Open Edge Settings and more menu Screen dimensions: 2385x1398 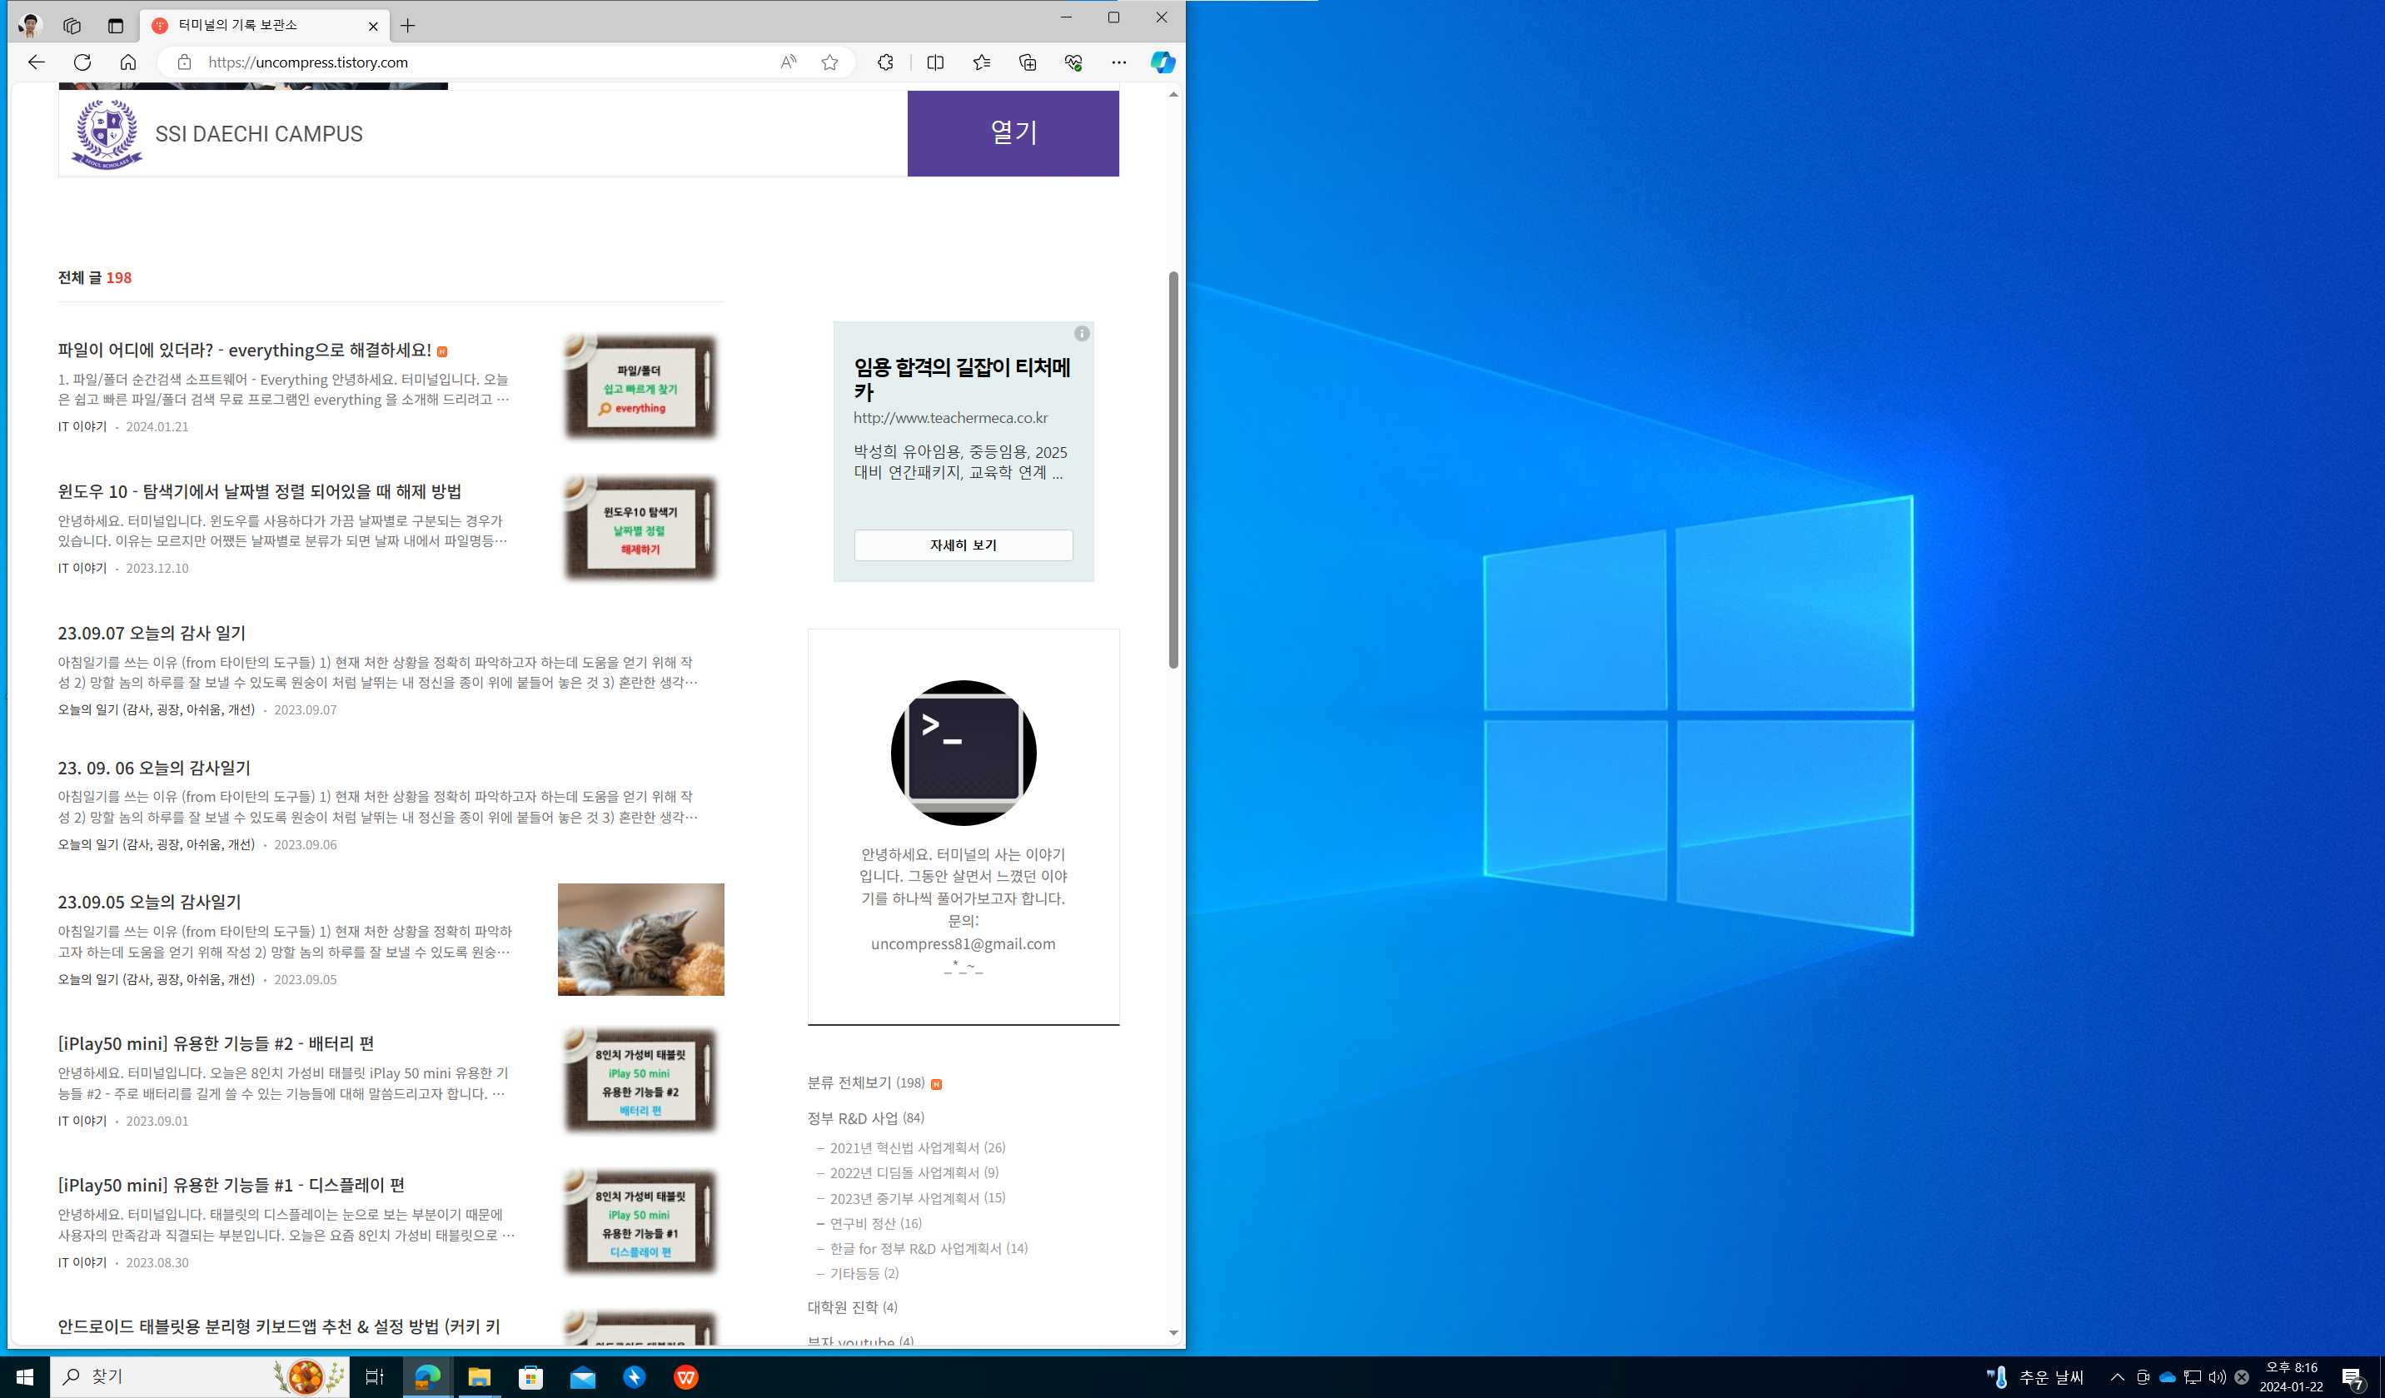(1118, 62)
